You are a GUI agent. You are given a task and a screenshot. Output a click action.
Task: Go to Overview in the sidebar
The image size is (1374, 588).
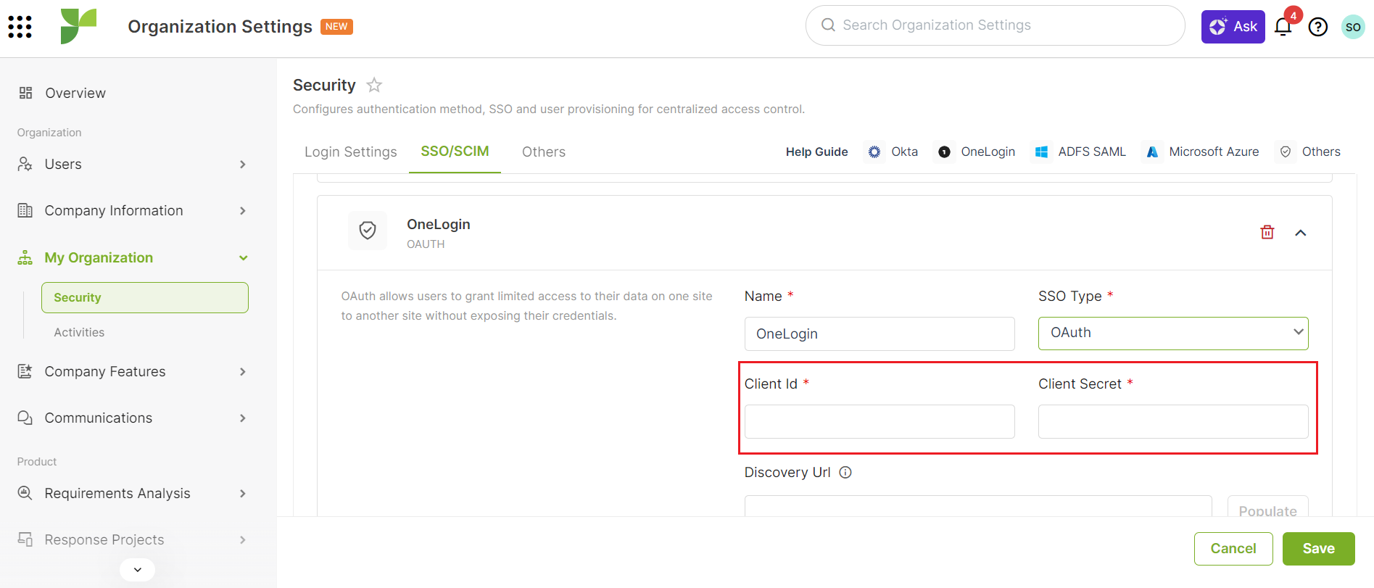(x=75, y=93)
